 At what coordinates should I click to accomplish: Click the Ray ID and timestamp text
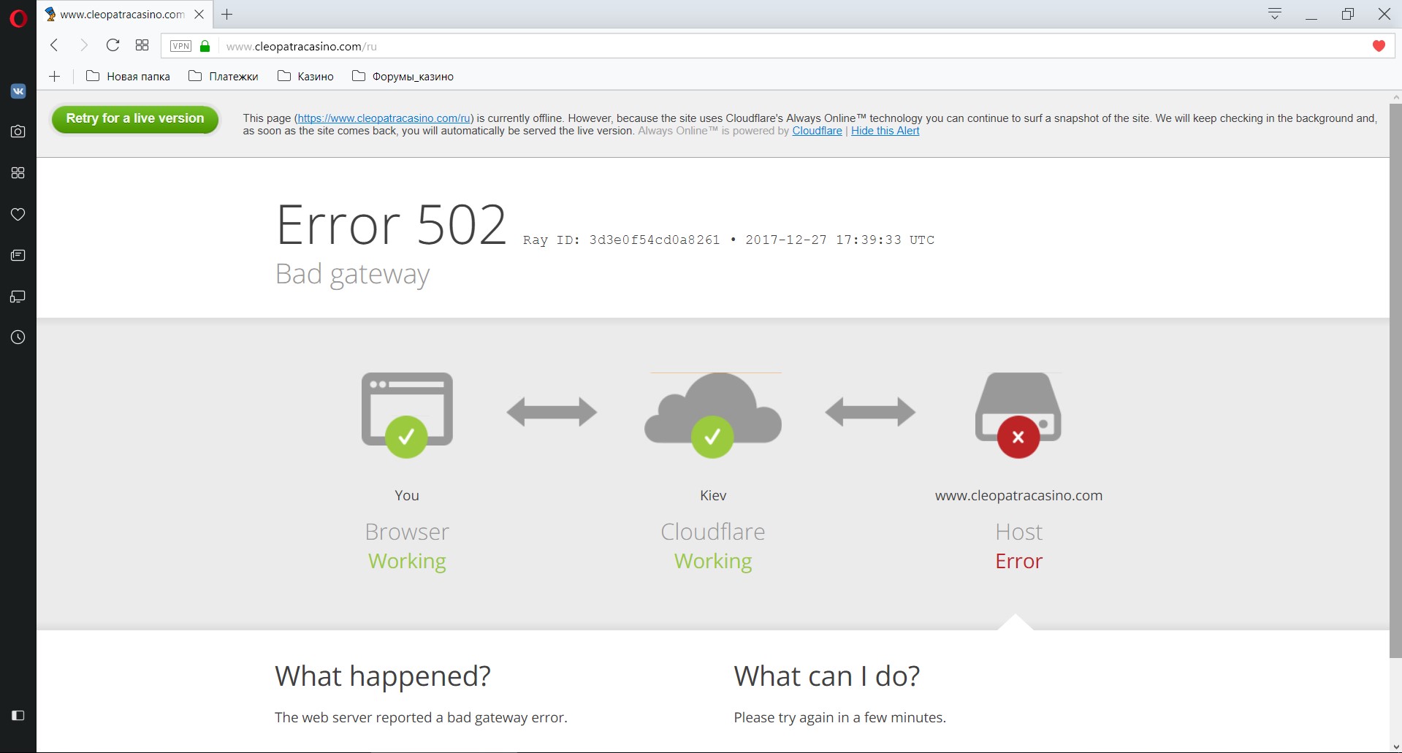click(x=728, y=240)
